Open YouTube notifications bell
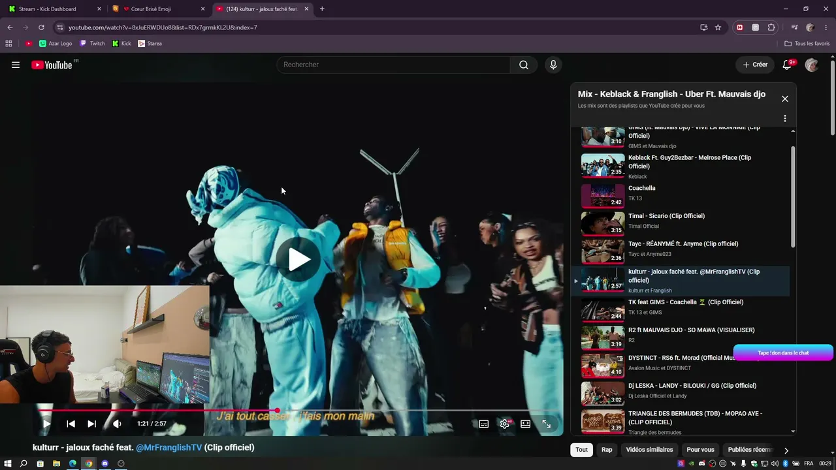836x470 pixels. (x=787, y=65)
